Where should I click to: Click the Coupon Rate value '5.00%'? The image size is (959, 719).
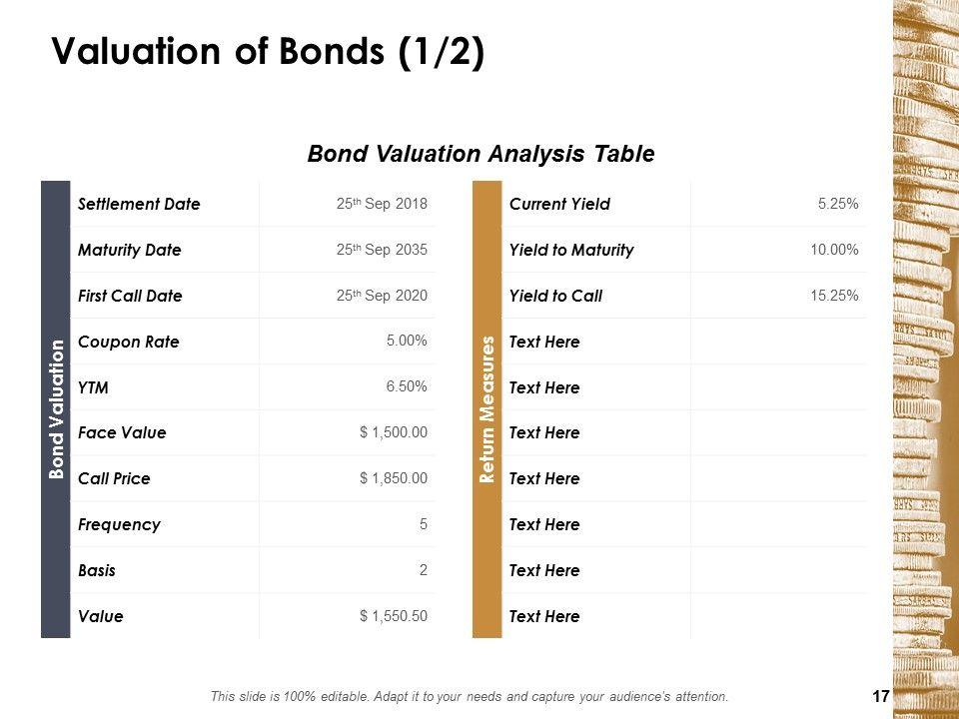point(407,341)
